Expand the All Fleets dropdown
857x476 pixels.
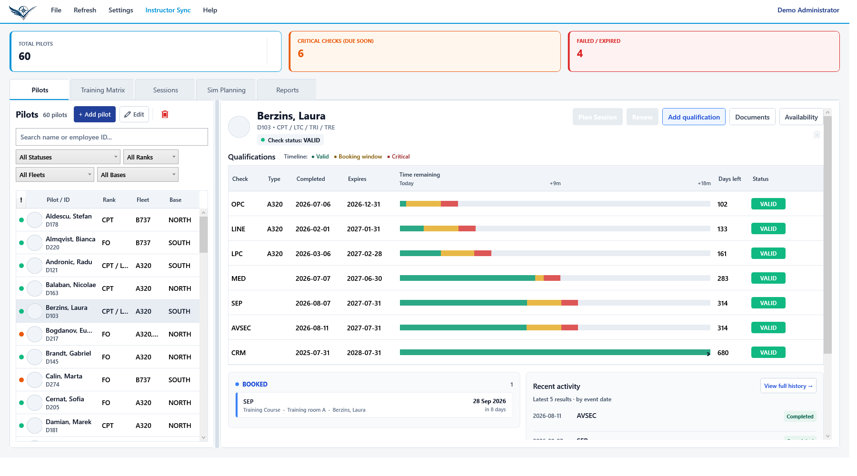[55, 175]
